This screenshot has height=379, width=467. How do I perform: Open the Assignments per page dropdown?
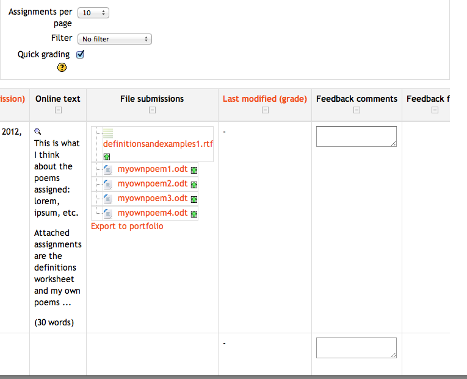pos(93,13)
